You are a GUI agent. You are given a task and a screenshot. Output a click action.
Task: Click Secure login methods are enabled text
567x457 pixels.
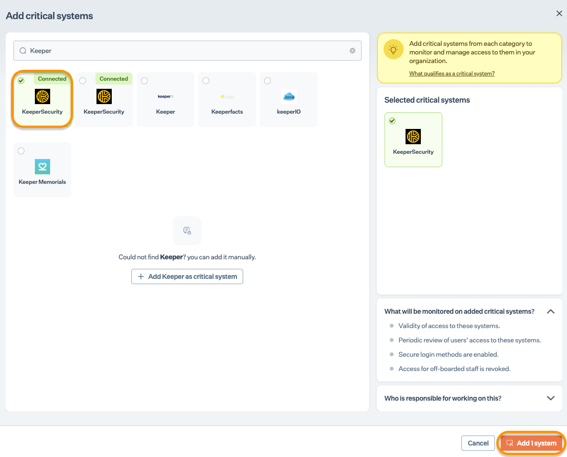pyautogui.click(x=449, y=354)
